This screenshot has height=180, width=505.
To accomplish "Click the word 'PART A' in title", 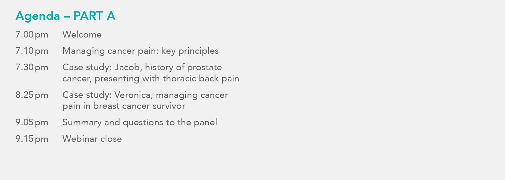I will coord(94,16).
